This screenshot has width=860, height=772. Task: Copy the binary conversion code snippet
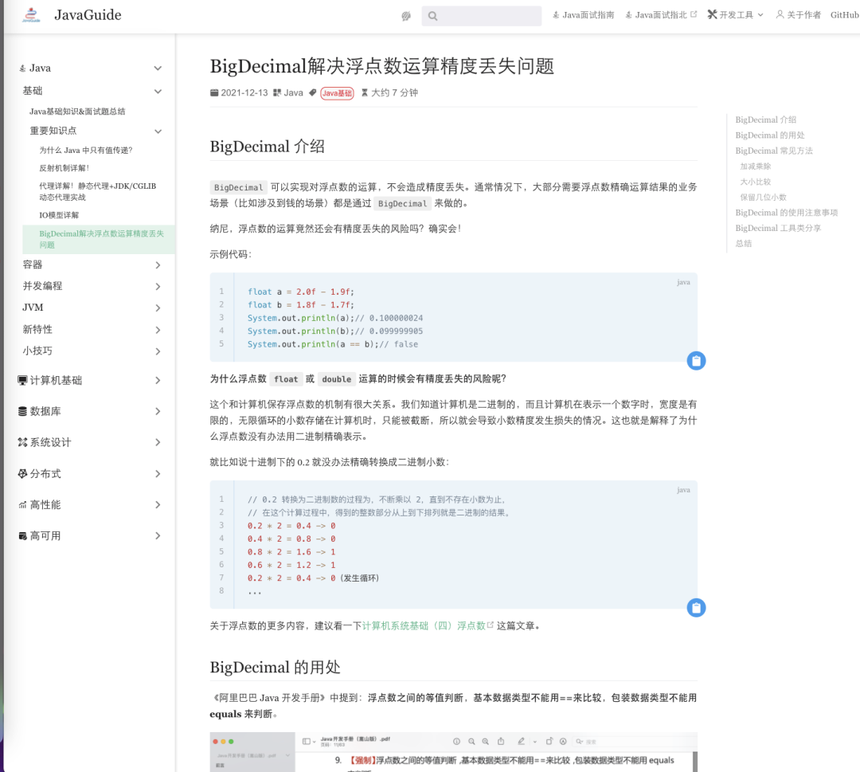[696, 607]
